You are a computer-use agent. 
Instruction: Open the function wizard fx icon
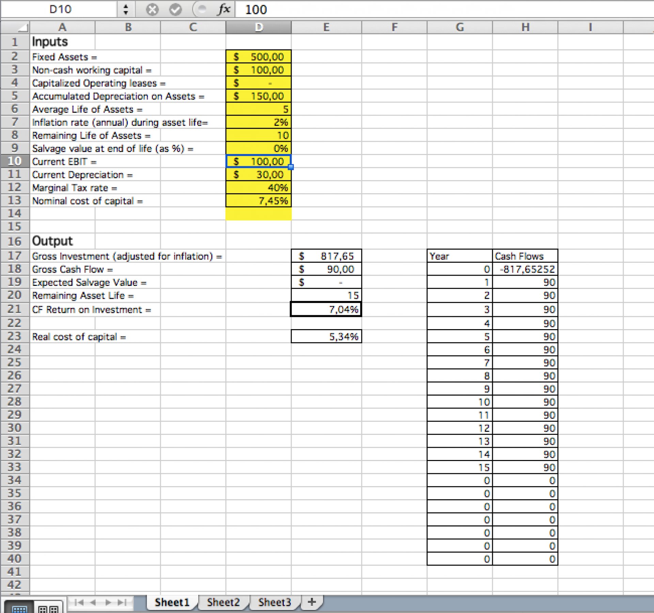click(224, 10)
